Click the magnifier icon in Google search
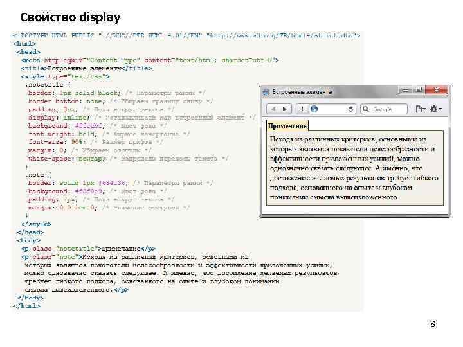This screenshot has height=347, width=463. click(x=366, y=109)
